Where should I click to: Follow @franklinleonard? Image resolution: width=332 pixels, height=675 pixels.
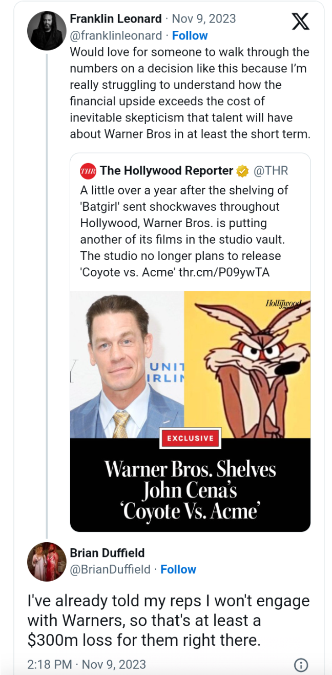pos(190,35)
